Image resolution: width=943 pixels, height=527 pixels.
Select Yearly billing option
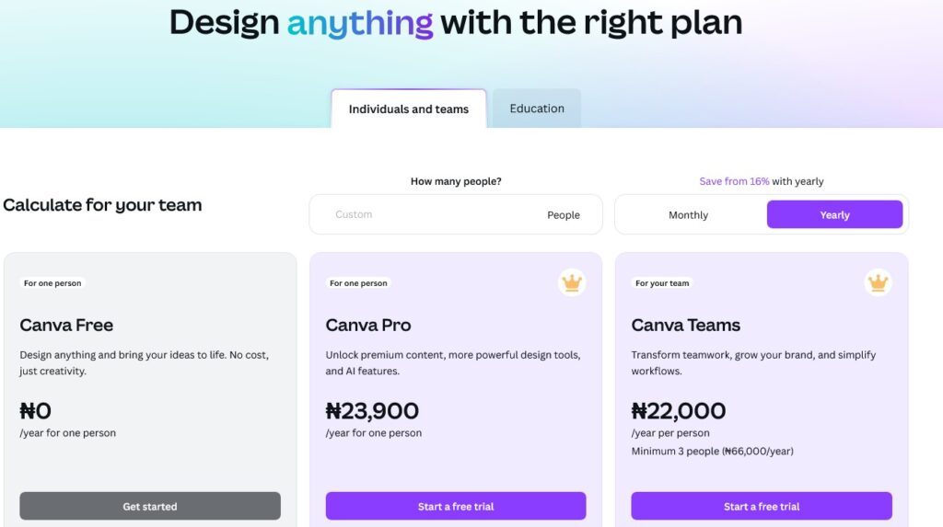834,214
